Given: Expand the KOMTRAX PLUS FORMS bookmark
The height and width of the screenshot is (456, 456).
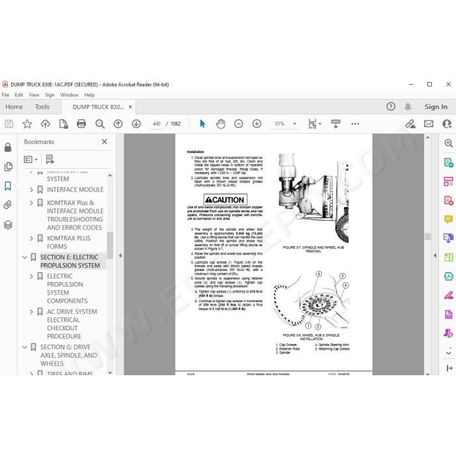Looking at the screenshot, I should (x=31, y=238).
